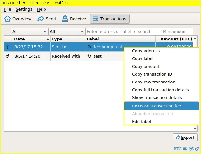Sort by the Type column header
Image resolution: width=201 pixels, height=154 pixels.
pyautogui.click(x=68, y=39)
